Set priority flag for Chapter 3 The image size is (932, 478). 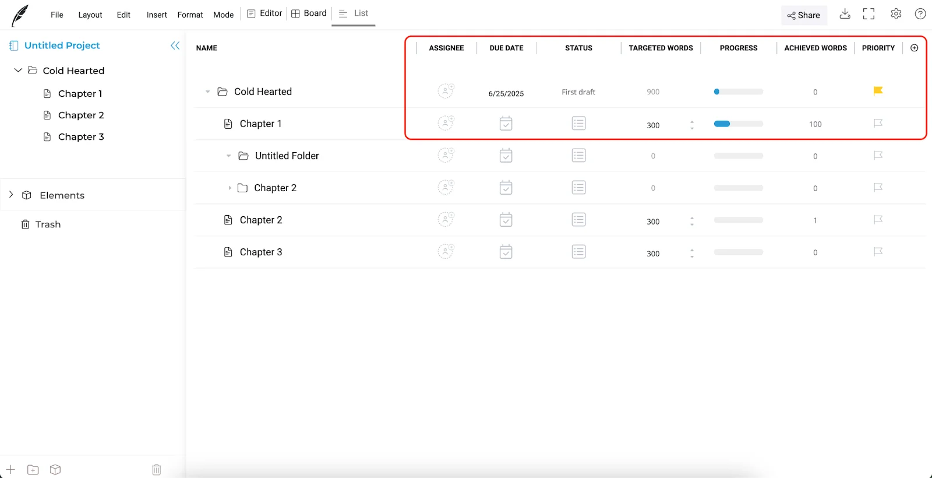878,252
